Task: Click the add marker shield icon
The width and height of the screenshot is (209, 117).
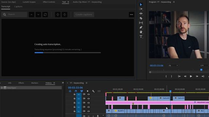Action: [88, 91]
